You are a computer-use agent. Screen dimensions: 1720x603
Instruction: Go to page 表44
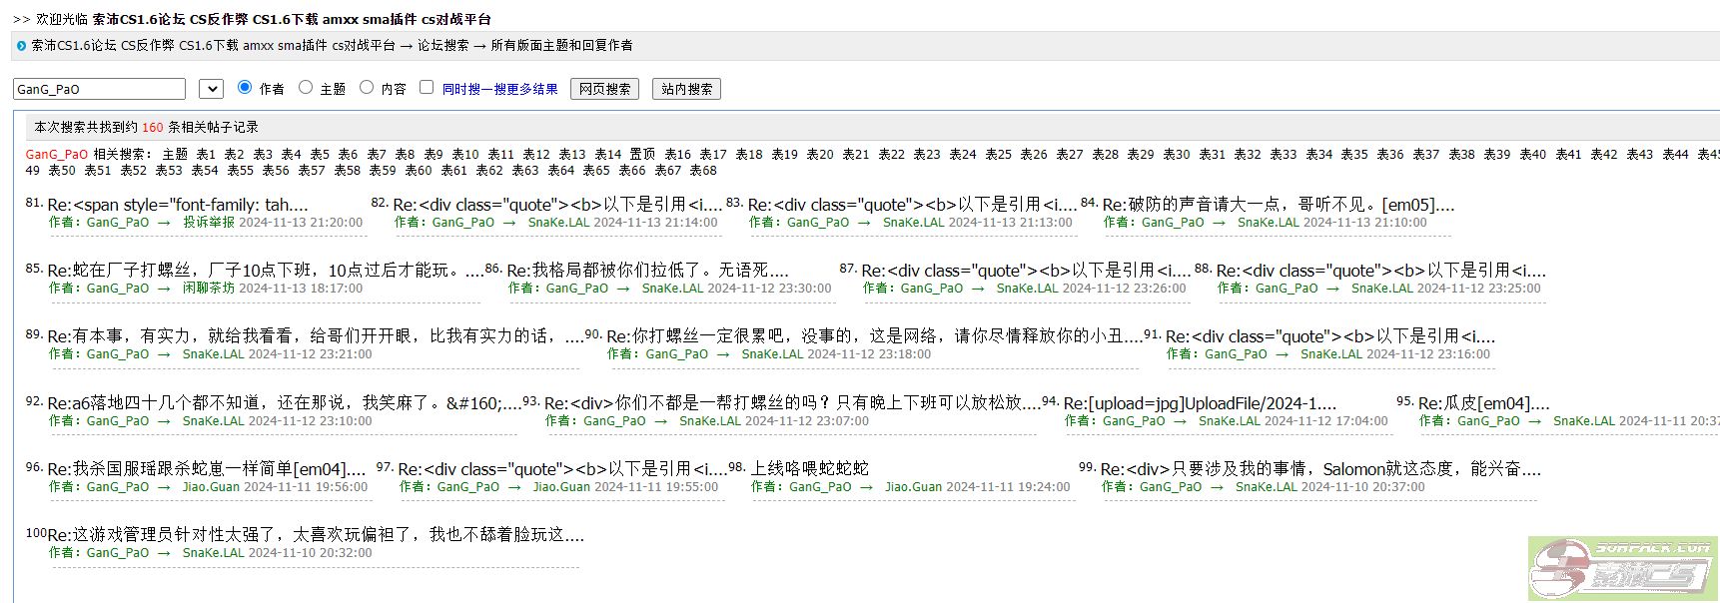tap(1675, 154)
